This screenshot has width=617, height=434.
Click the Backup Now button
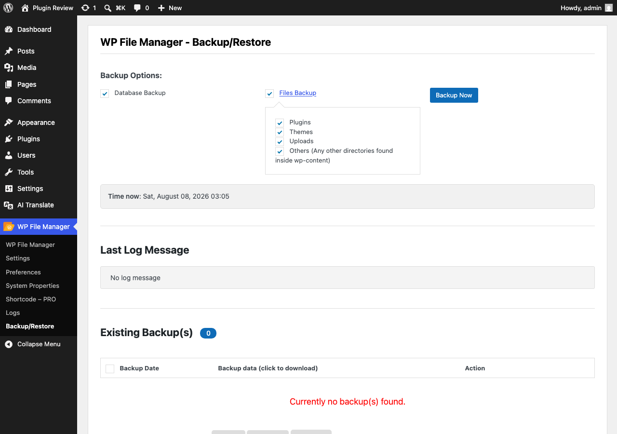(x=454, y=95)
